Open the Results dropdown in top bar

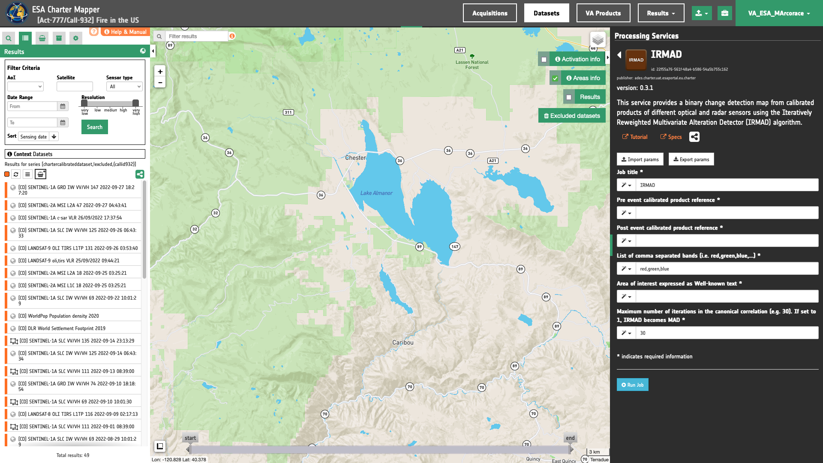tap(661, 13)
